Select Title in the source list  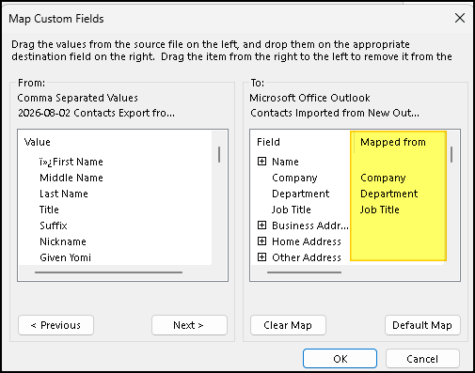coord(49,210)
